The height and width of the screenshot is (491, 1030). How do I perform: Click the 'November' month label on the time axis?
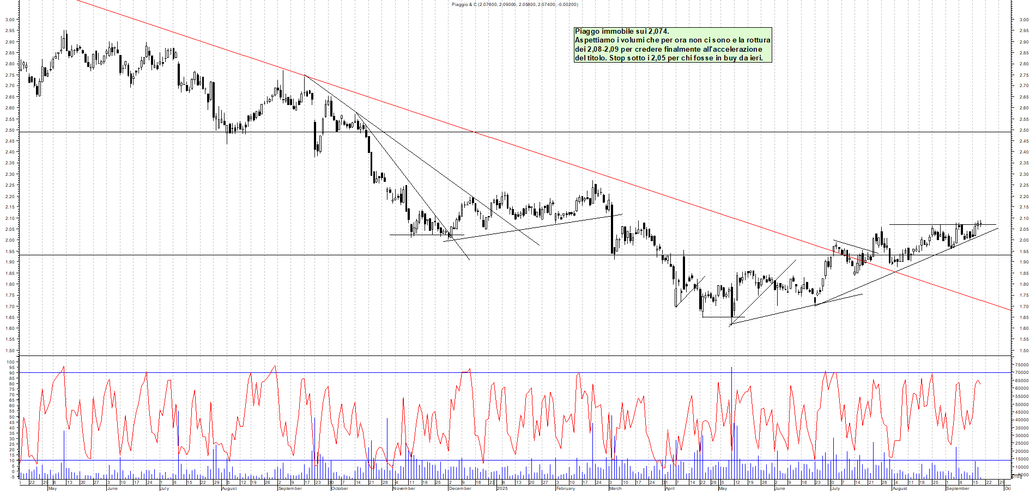(404, 488)
